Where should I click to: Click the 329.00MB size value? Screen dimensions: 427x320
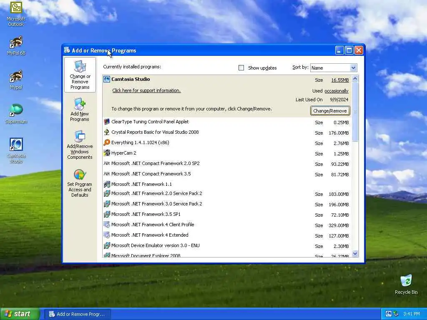(x=339, y=225)
